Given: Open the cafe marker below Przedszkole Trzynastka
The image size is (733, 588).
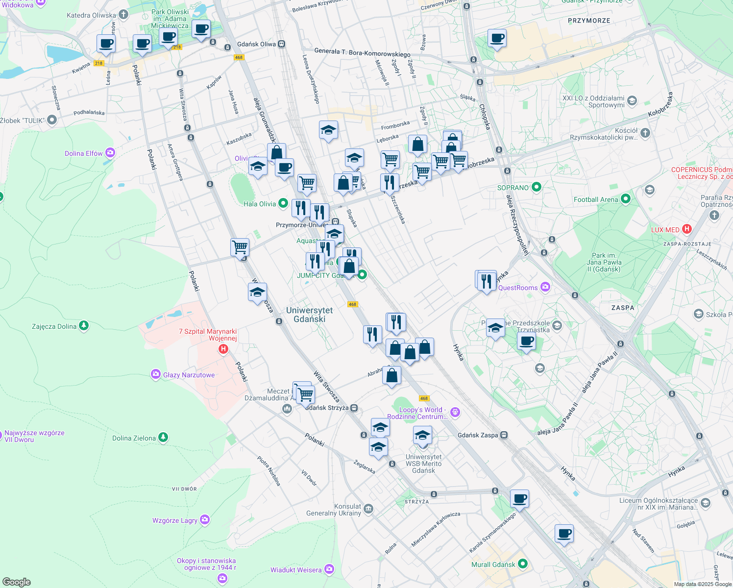Looking at the screenshot, I should tap(526, 342).
